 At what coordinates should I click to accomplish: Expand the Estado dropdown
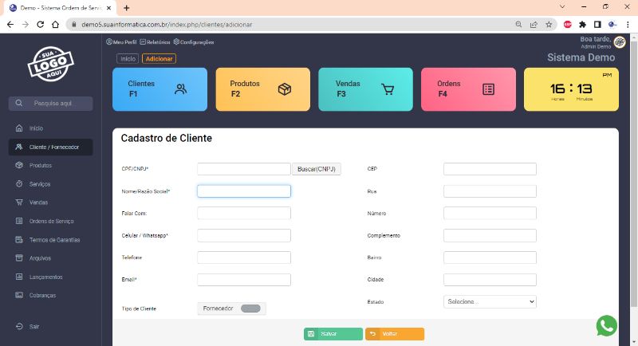click(490, 302)
